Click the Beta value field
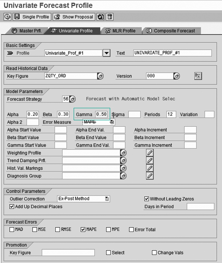 click(x=63, y=114)
